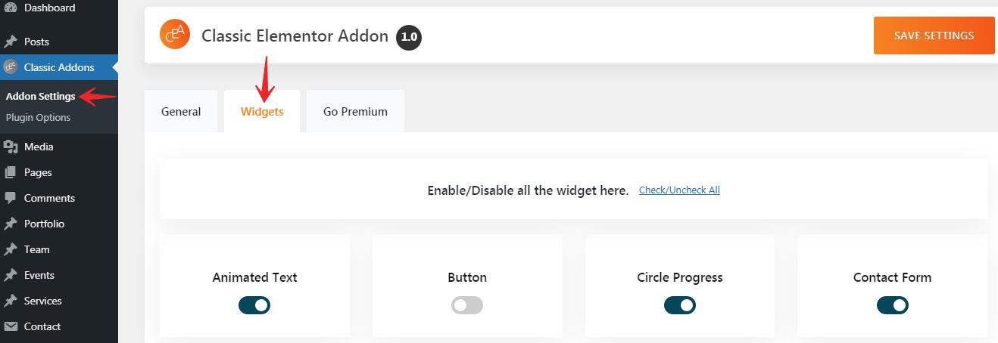The height and width of the screenshot is (343, 998).
Task: Click the Media library icon
Action: tap(11, 147)
